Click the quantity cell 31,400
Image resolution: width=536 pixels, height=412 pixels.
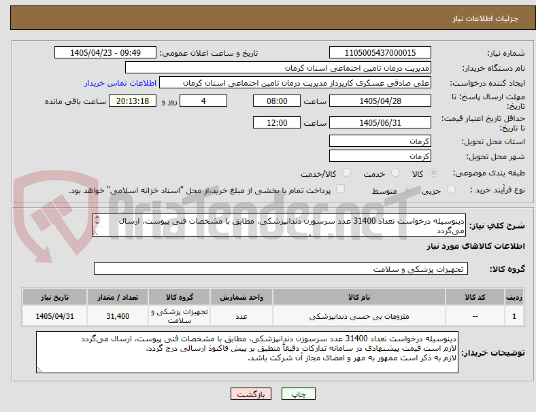tap(118, 316)
